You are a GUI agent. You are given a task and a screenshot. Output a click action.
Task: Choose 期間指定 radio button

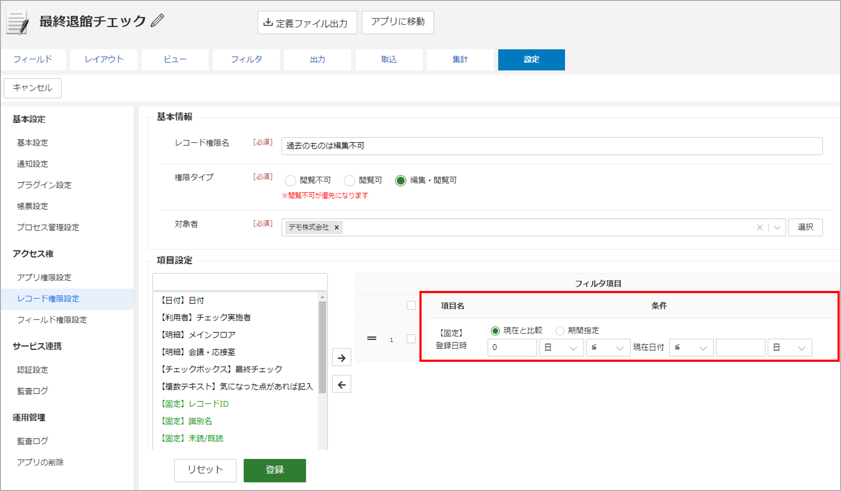[560, 331]
